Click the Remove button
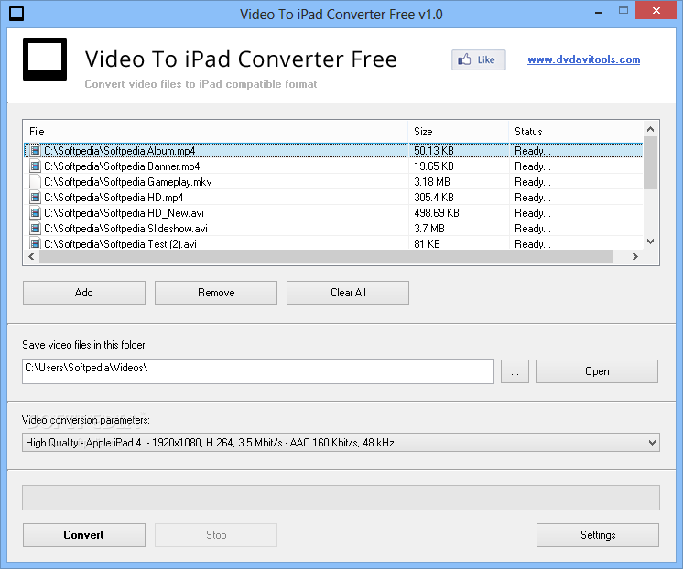The width and height of the screenshot is (683, 569). click(216, 293)
